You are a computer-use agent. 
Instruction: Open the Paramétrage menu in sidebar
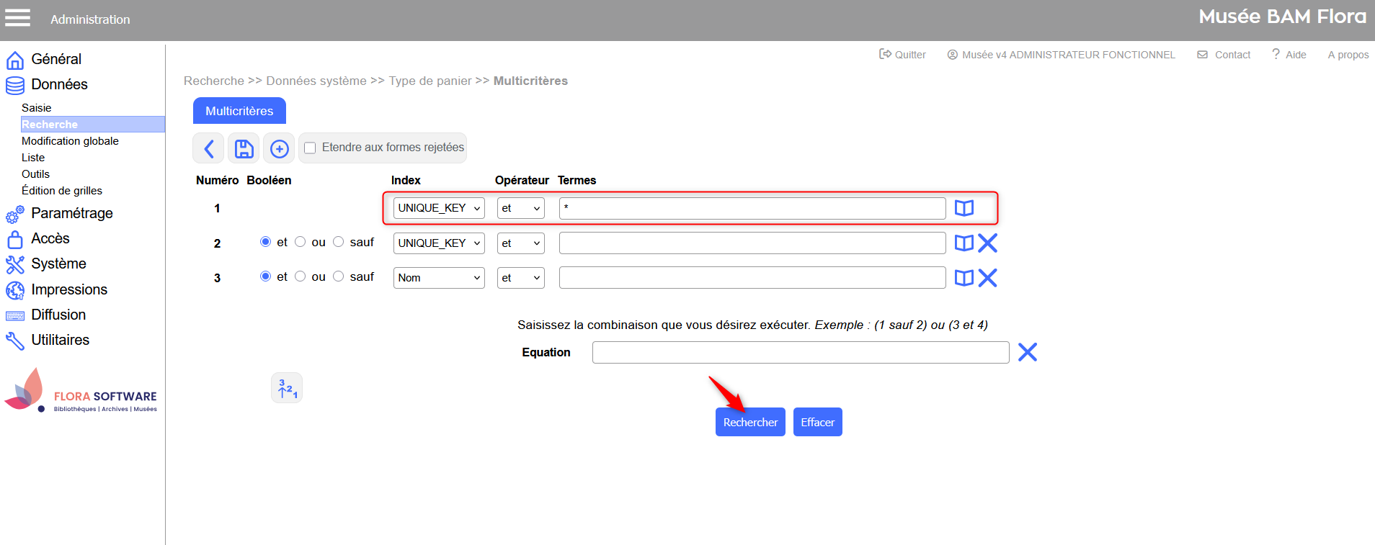pos(71,213)
